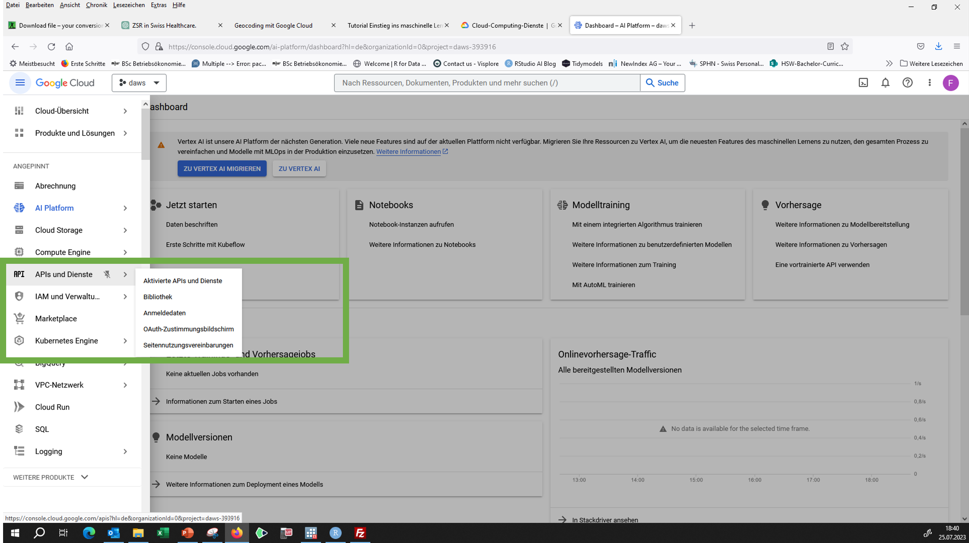Click the sidebar vertical scrollbar
The height and width of the screenshot is (543, 969).
tap(145, 134)
